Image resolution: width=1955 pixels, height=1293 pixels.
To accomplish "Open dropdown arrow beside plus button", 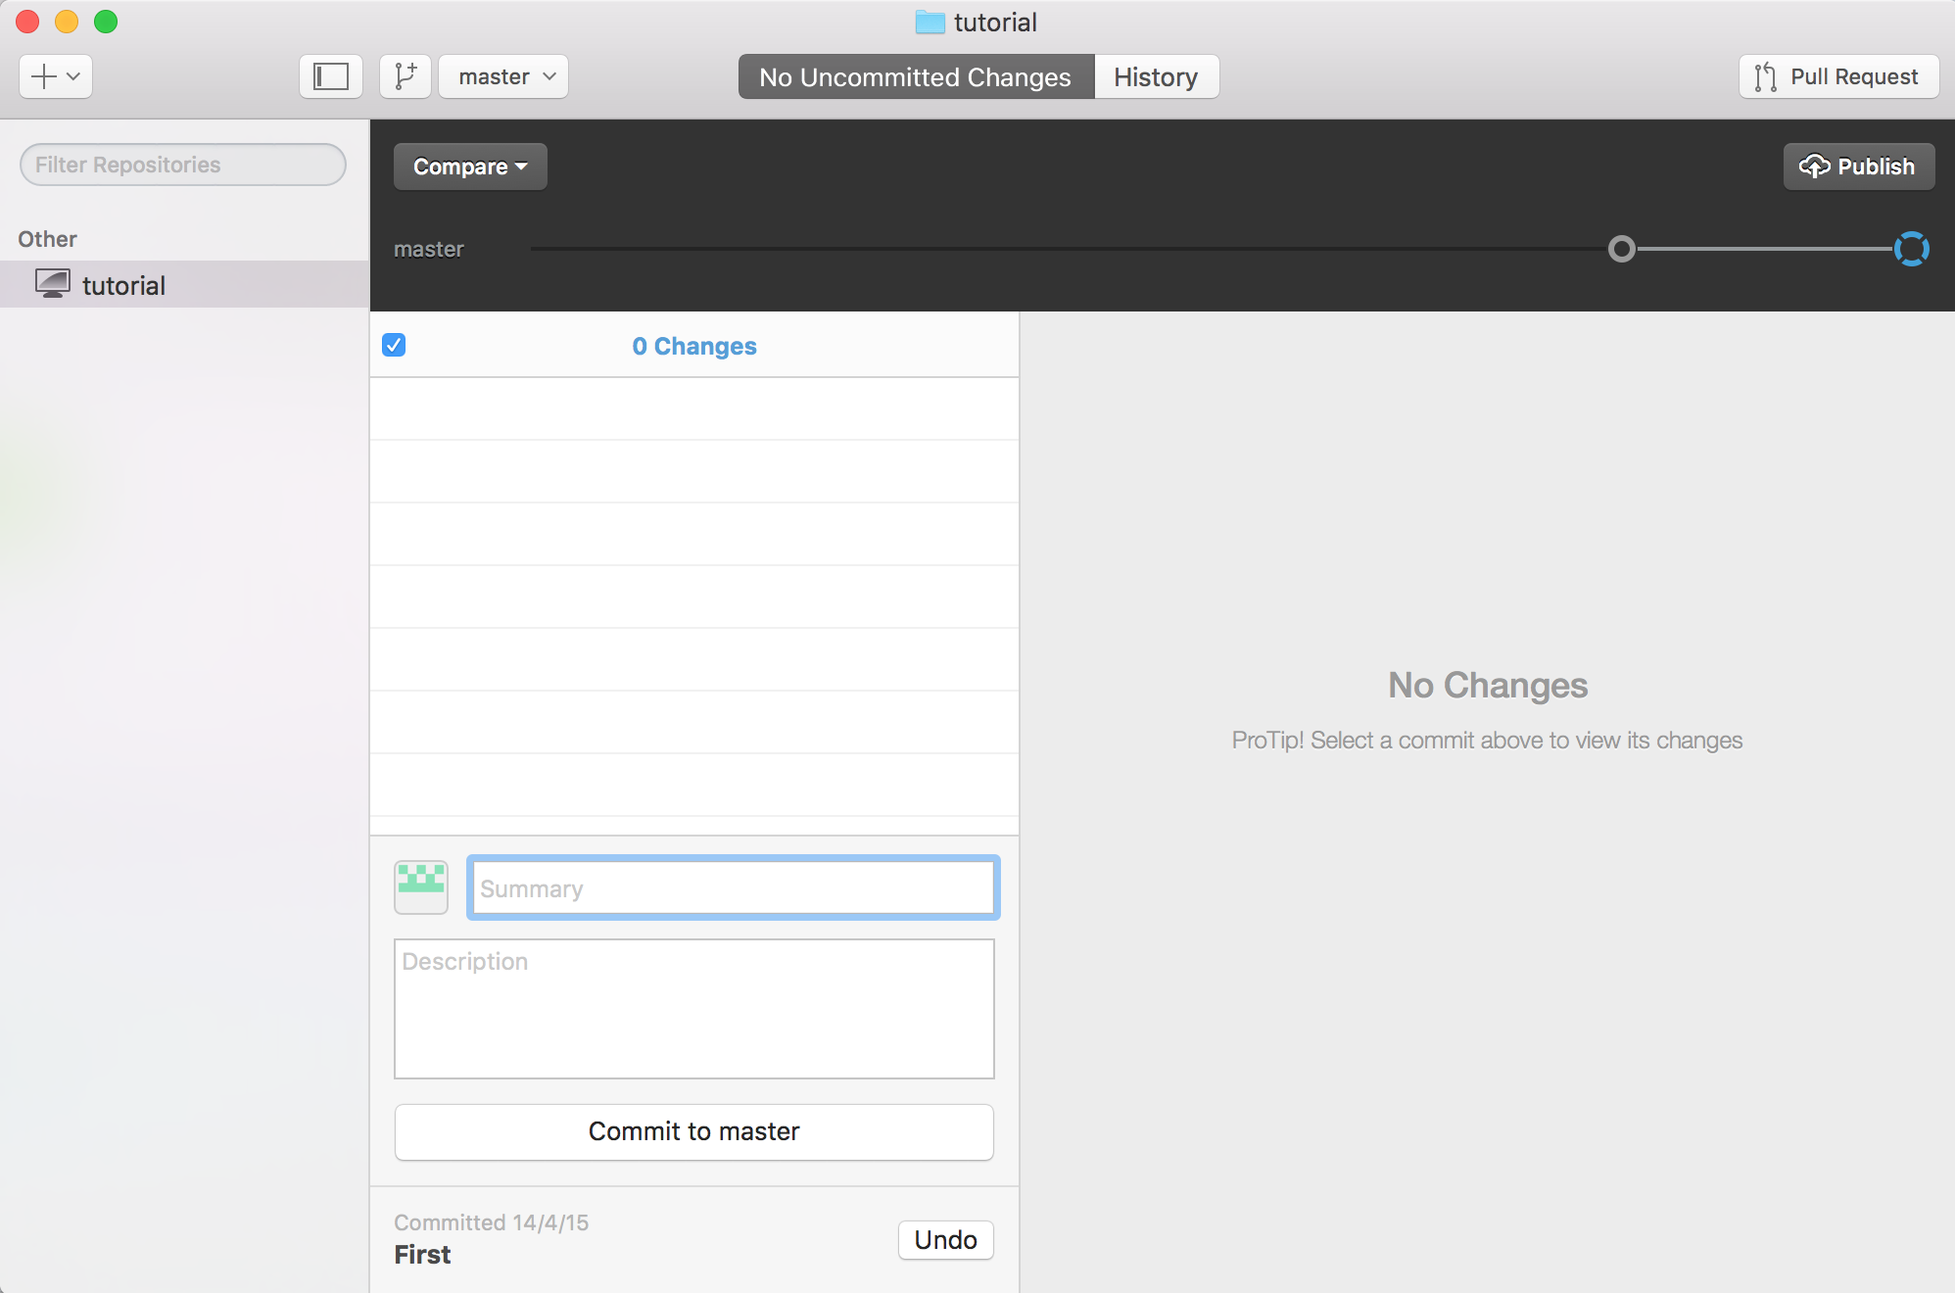I will (73, 76).
